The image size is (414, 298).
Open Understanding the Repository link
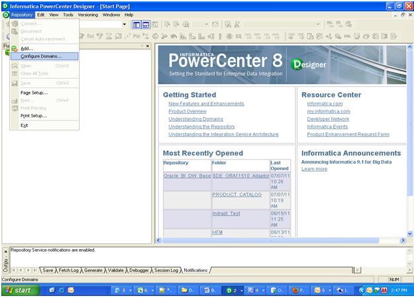point(202,126)
